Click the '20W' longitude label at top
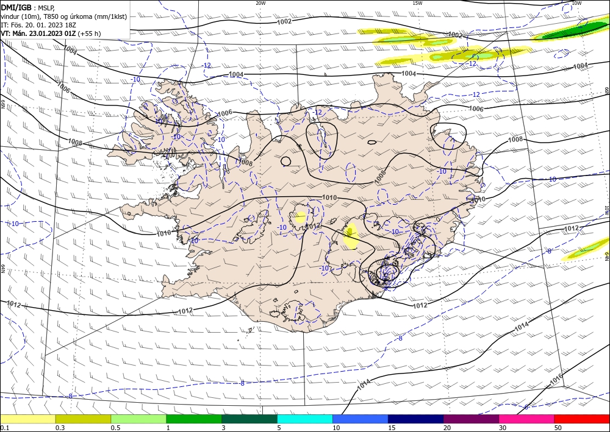Image resolution: width=610 pixels, height=432 pixels. pyautogui.click(x=260, y=3)
